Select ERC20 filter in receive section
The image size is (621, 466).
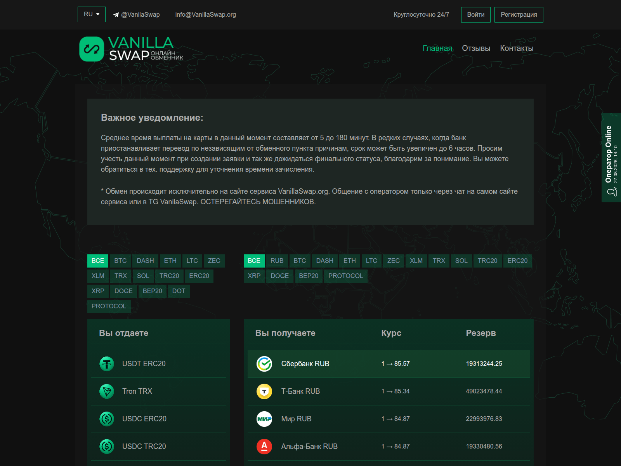tap(517, 261)
